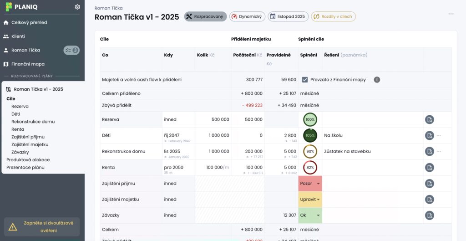Select Produktová alokace in plan tree
Viewport: 466px width, 241px height.
28,160
